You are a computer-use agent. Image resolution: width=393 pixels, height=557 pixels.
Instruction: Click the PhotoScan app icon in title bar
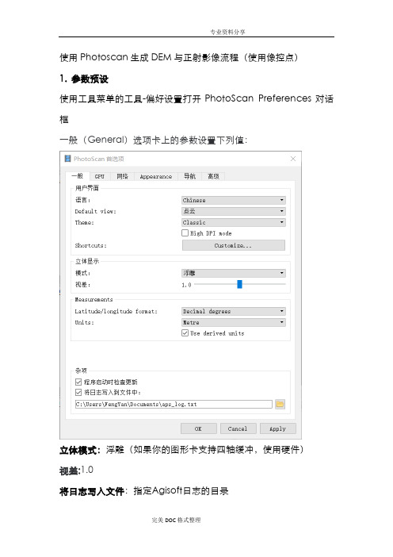(68, 159)
